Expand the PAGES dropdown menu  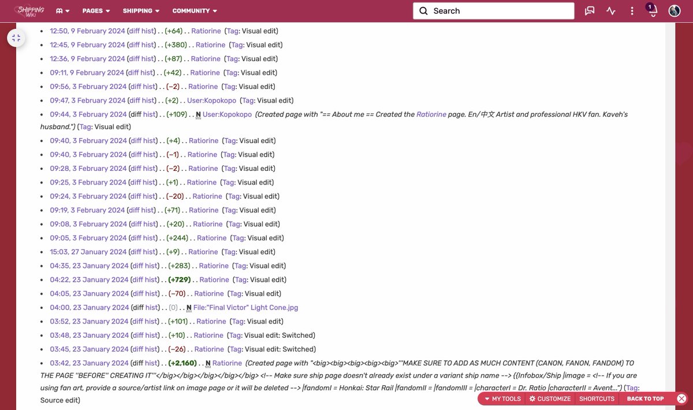(96, 11)
